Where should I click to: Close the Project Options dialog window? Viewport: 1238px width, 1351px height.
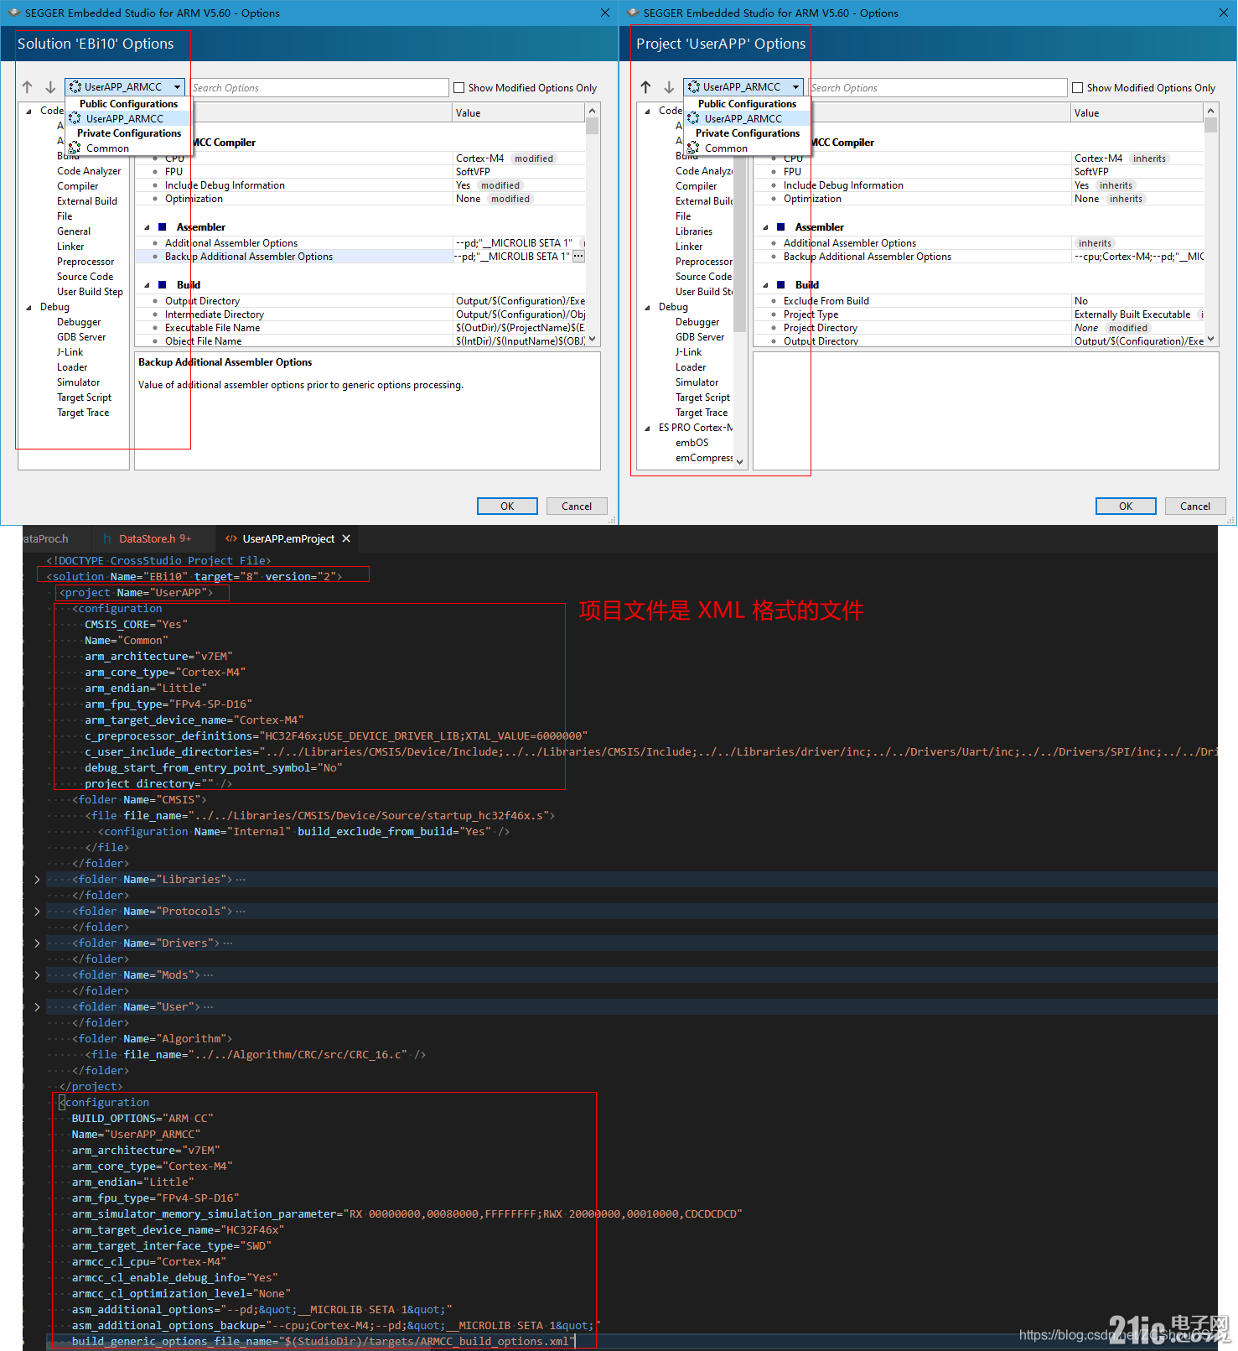[x=1224, y=13]
